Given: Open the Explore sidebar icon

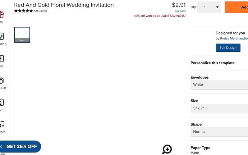Looking at the screenshot, I should click(2, 124).
